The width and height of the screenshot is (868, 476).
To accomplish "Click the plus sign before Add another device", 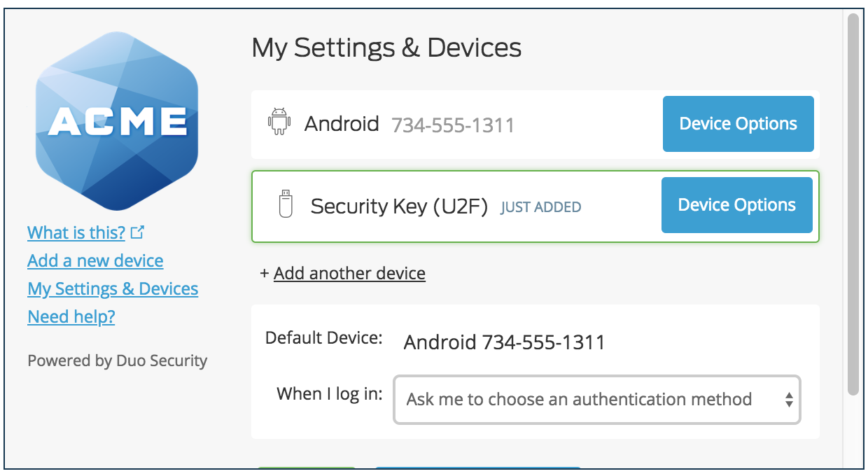I will (x=265, y=273).
